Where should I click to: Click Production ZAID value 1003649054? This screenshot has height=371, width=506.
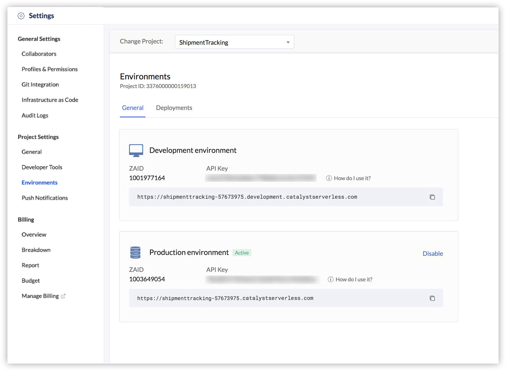pyautogui.click(x=147, y=279)
